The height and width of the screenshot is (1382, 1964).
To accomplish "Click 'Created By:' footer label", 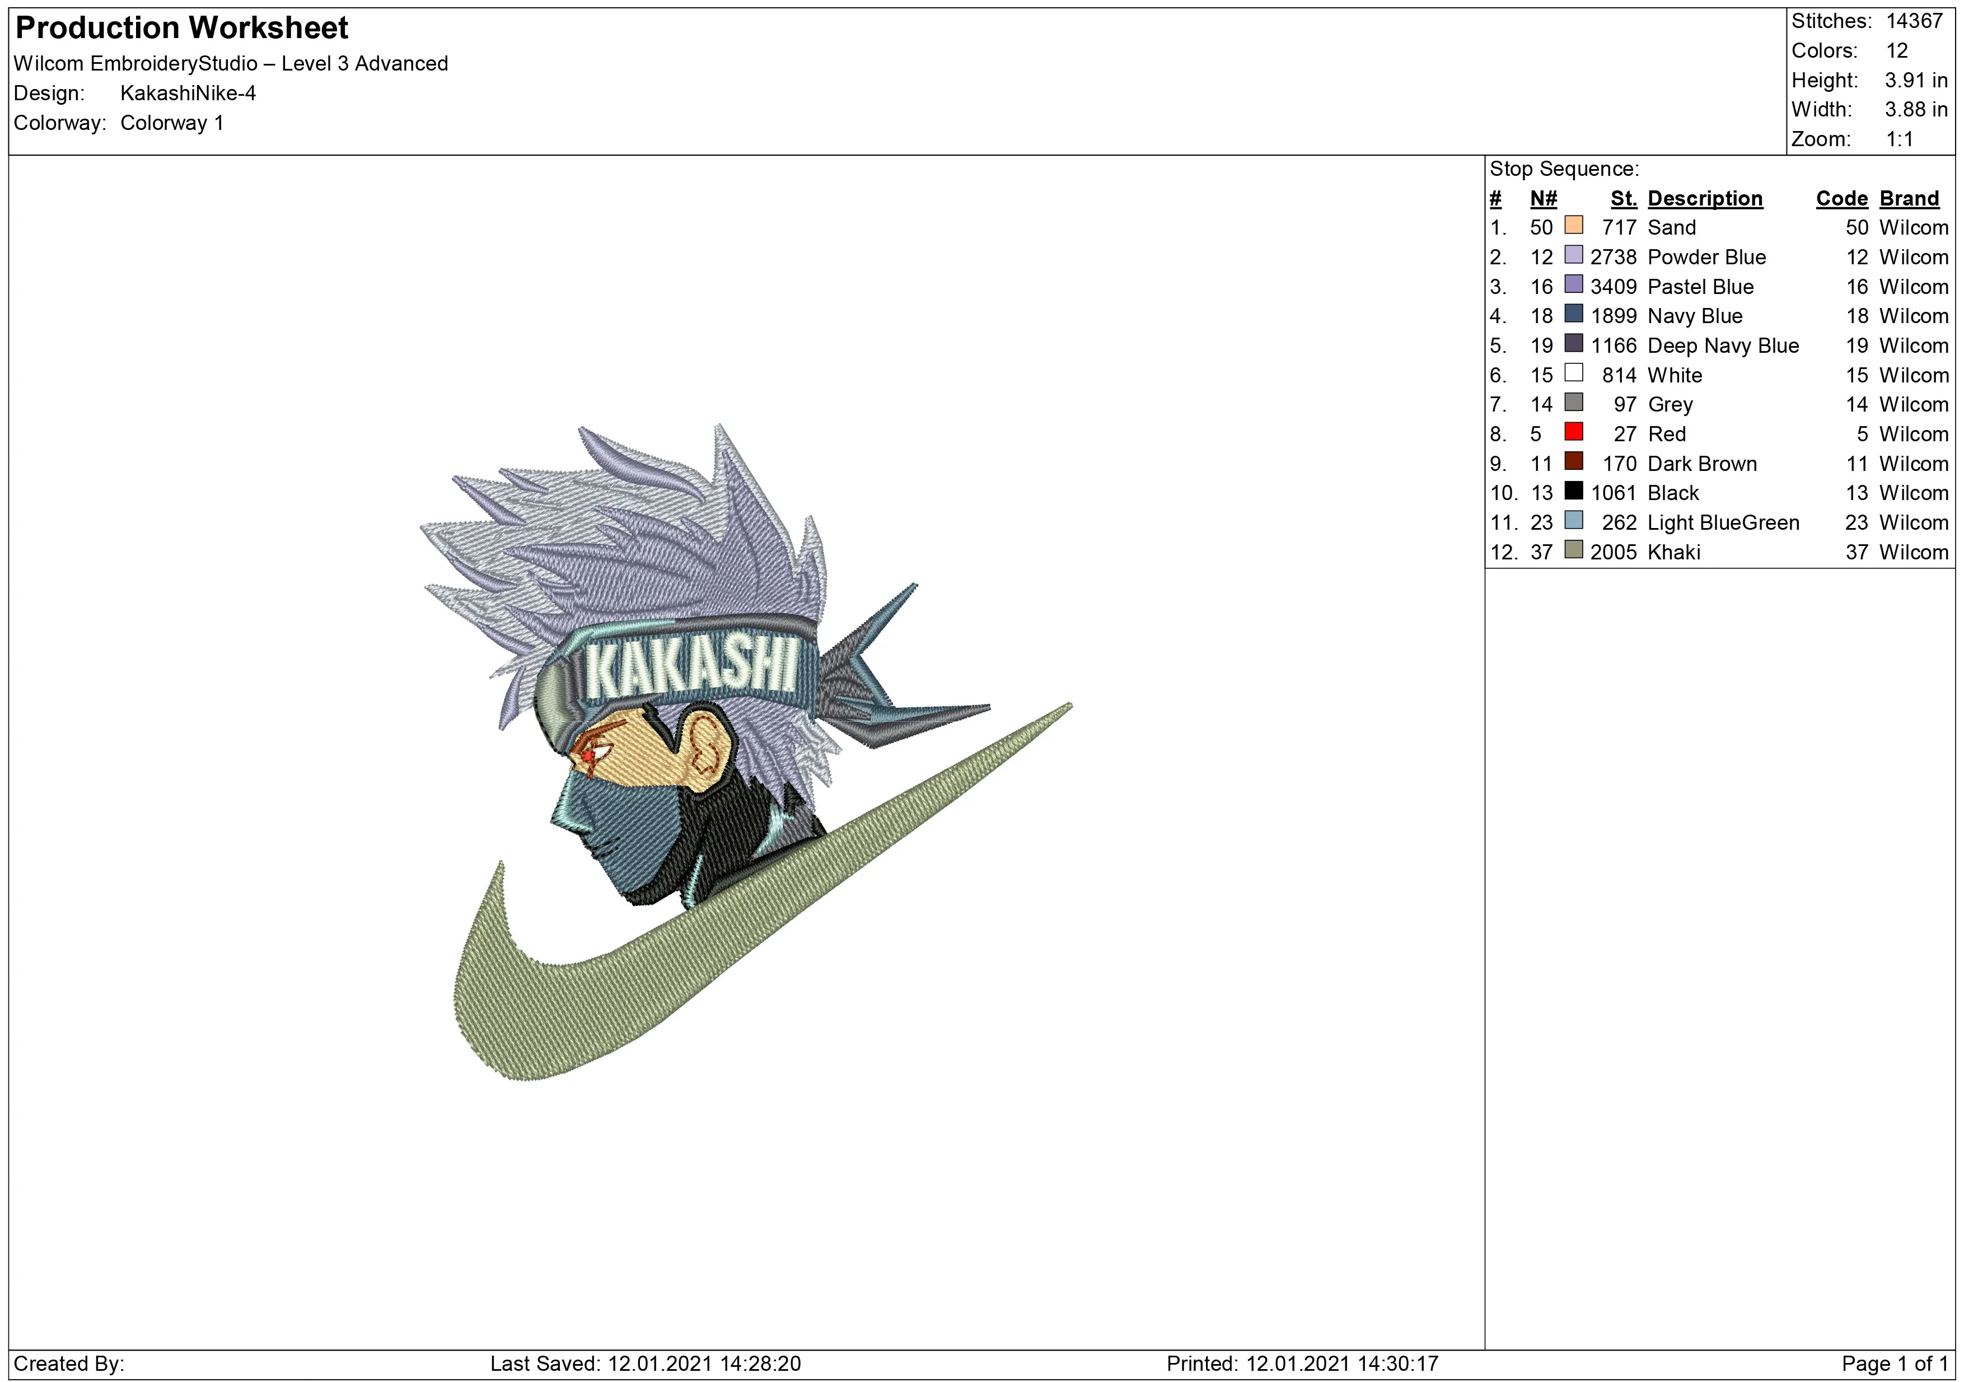I will pos(69,1364).
